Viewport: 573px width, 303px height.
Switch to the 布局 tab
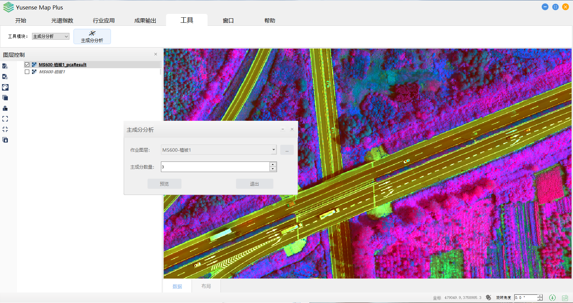tap(206, 286)
